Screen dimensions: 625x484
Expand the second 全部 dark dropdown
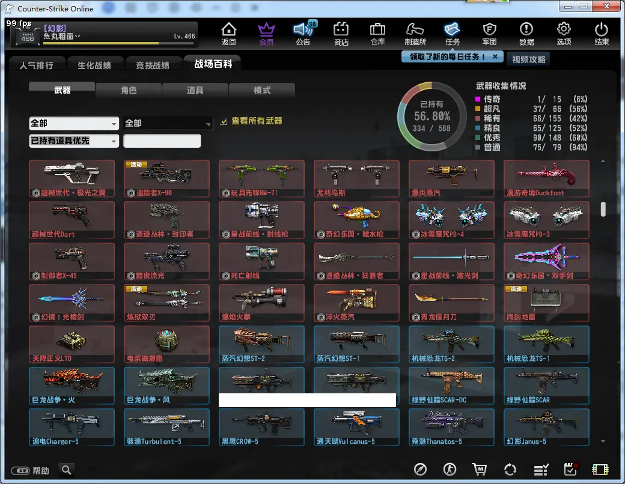pos(168,124)
